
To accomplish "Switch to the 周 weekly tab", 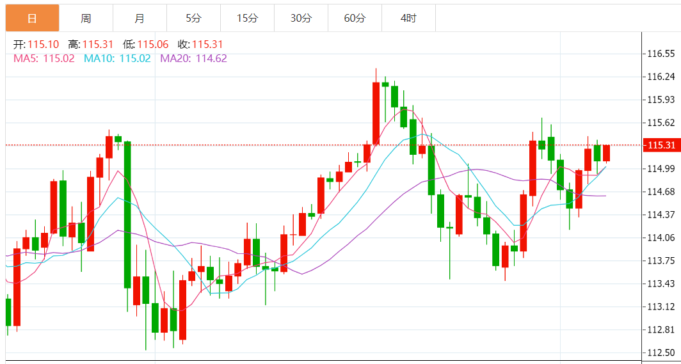I will point(86,18).
